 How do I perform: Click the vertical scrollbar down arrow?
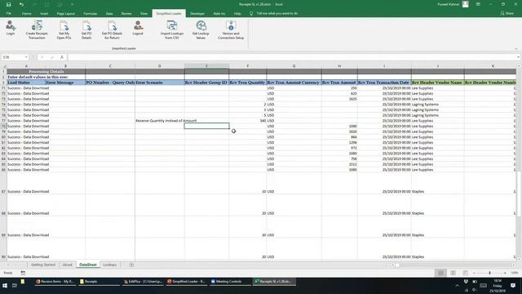(519, 258)
